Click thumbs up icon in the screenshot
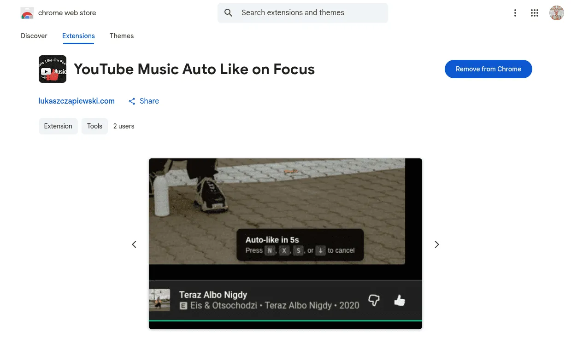Viewport: 571px width, 337px height. coord(400,300)
